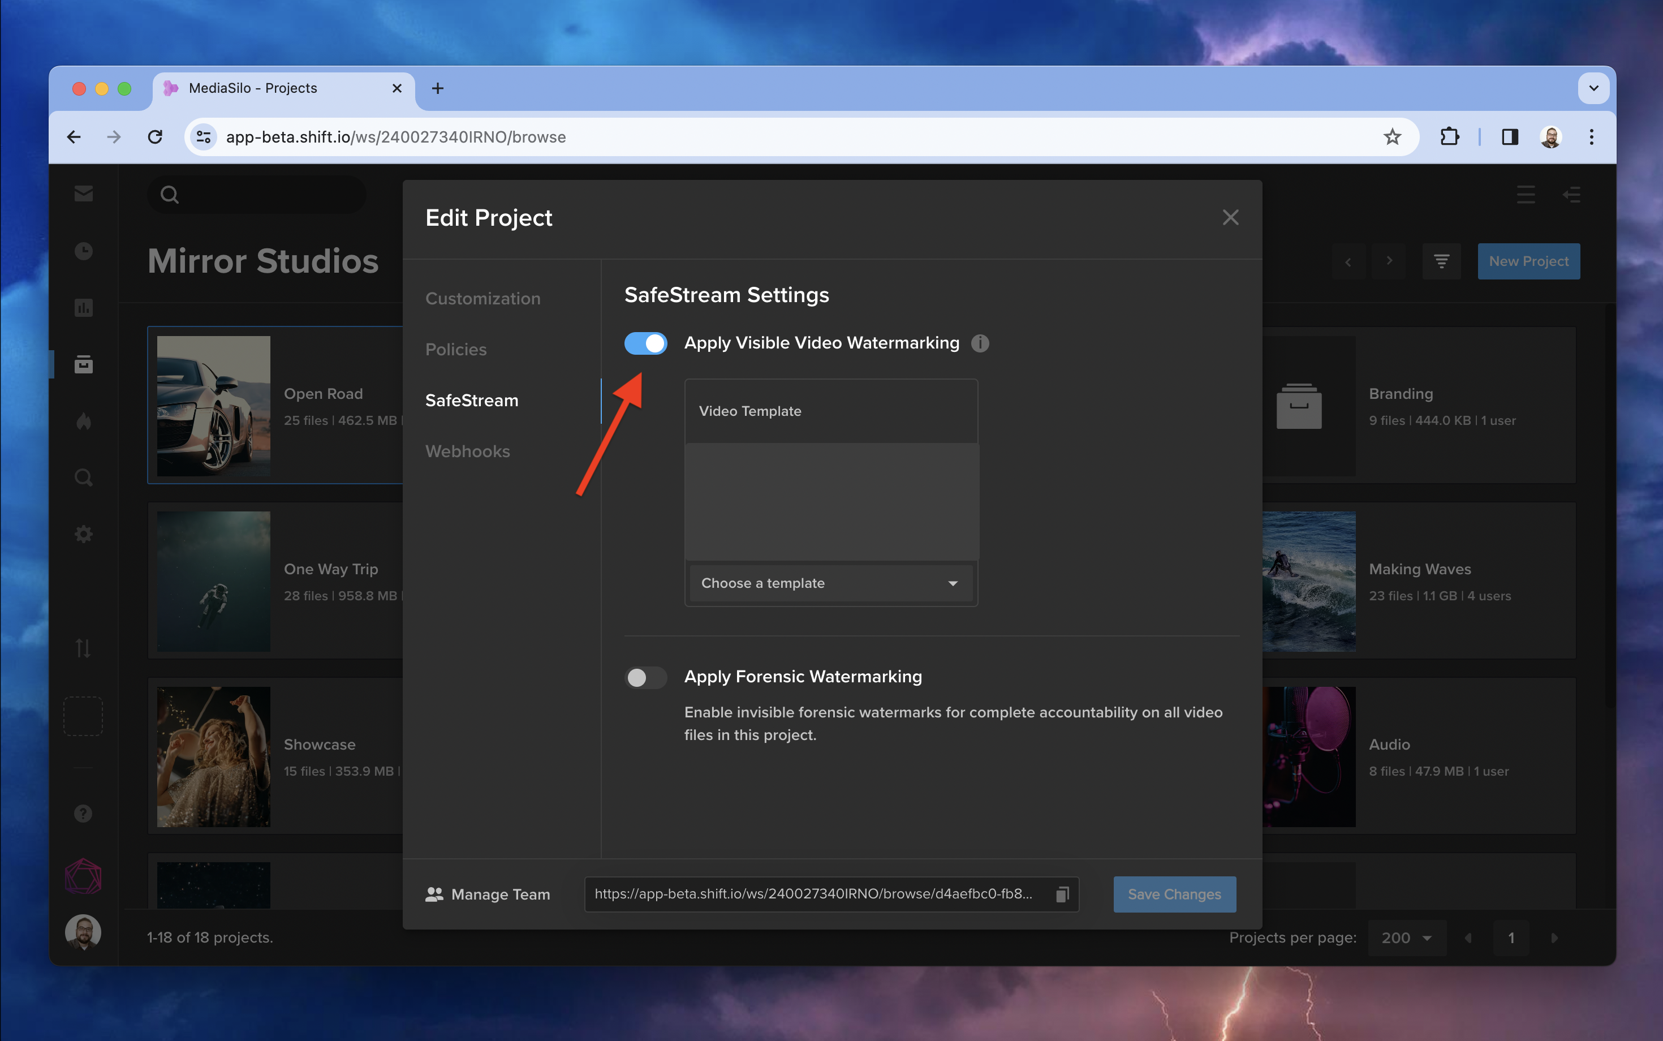This screenshot has width=1663, height=1041.
Task: Open the Open Road project thumbnail
Action: 213,406
